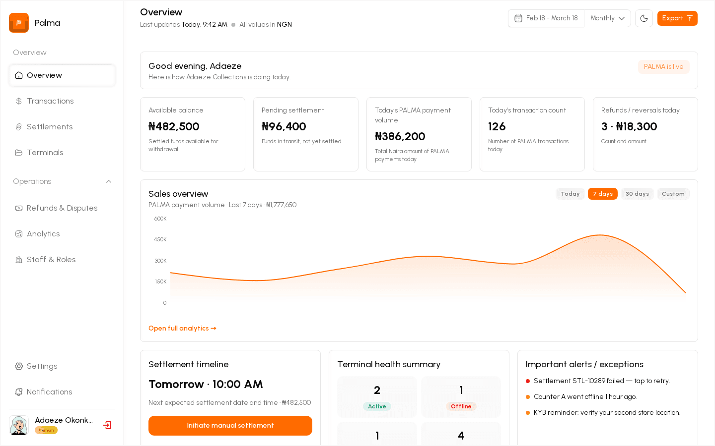
Task: Click the Pending settlement card
Action: pyautogui.click(x=306, y=134)
